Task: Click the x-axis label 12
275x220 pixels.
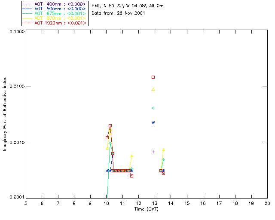Action: [138, 203]
